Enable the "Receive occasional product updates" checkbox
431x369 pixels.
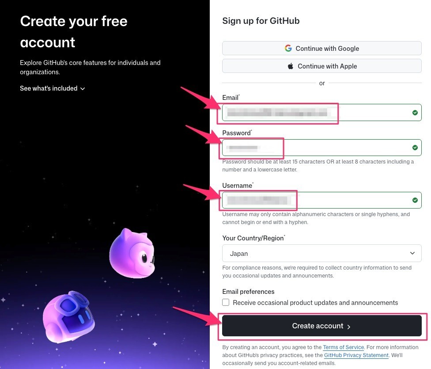tap(226, 302)
